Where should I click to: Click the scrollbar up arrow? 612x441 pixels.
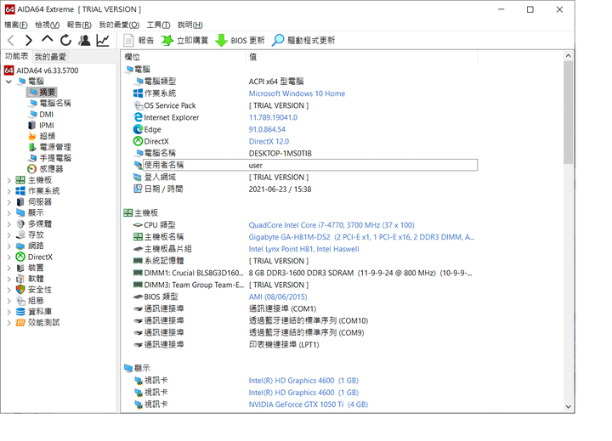(x=569, y=56)
